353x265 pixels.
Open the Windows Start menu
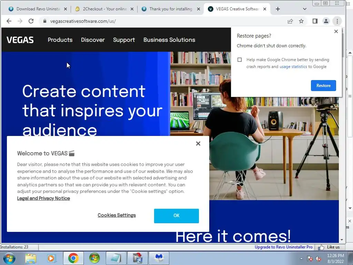[x=9, y=258]
